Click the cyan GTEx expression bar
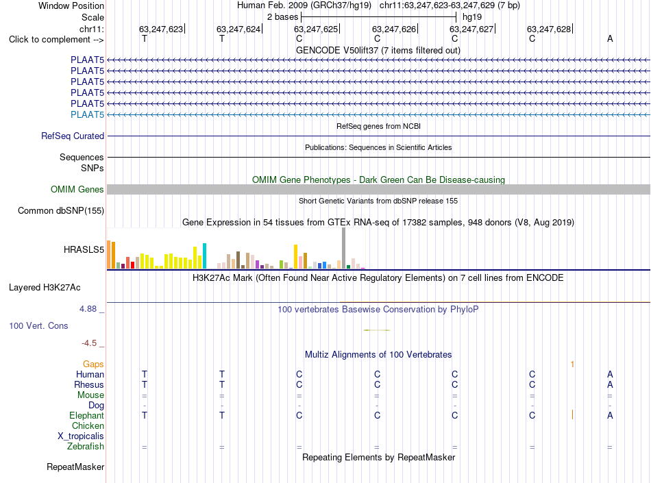Screen dimensions: 651x483 point(204,256)
